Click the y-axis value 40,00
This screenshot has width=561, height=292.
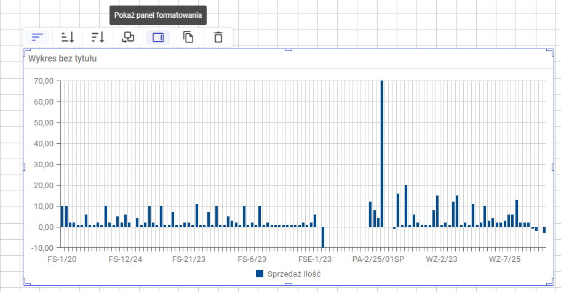point(44,144)
